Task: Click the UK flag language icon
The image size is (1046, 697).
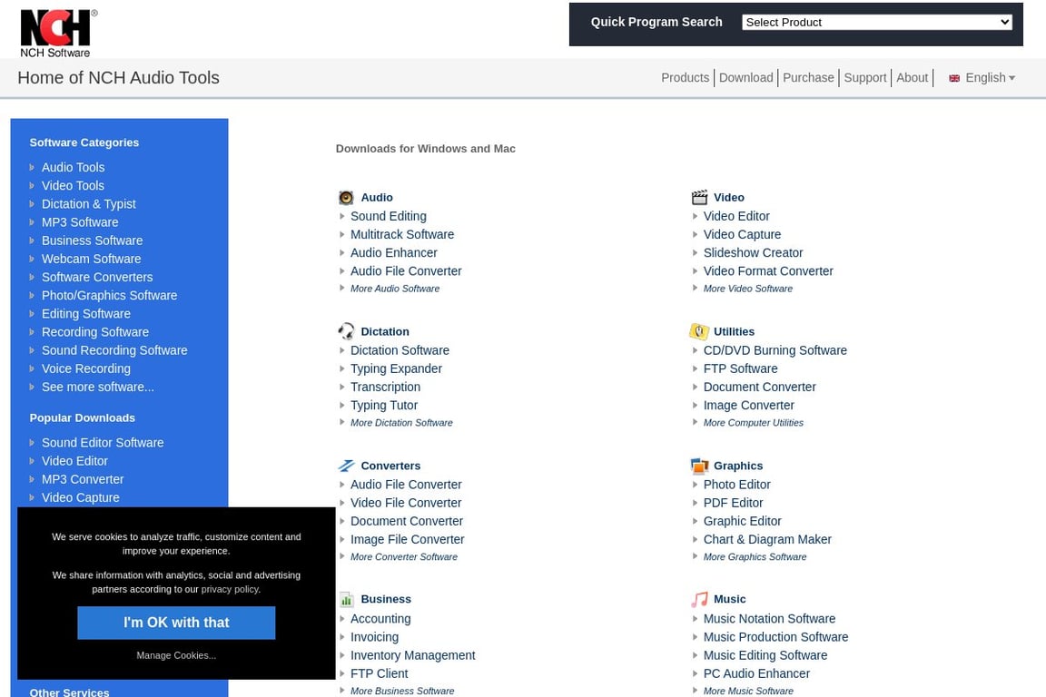Action: [954, 78]
